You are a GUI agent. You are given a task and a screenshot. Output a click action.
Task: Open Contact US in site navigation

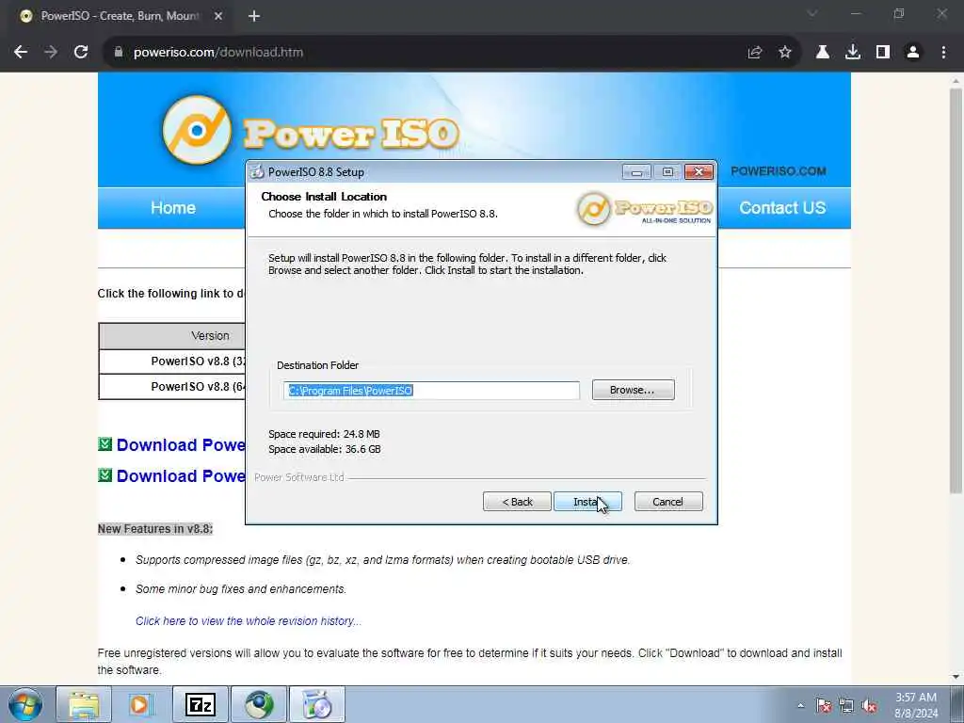point(782,208)
